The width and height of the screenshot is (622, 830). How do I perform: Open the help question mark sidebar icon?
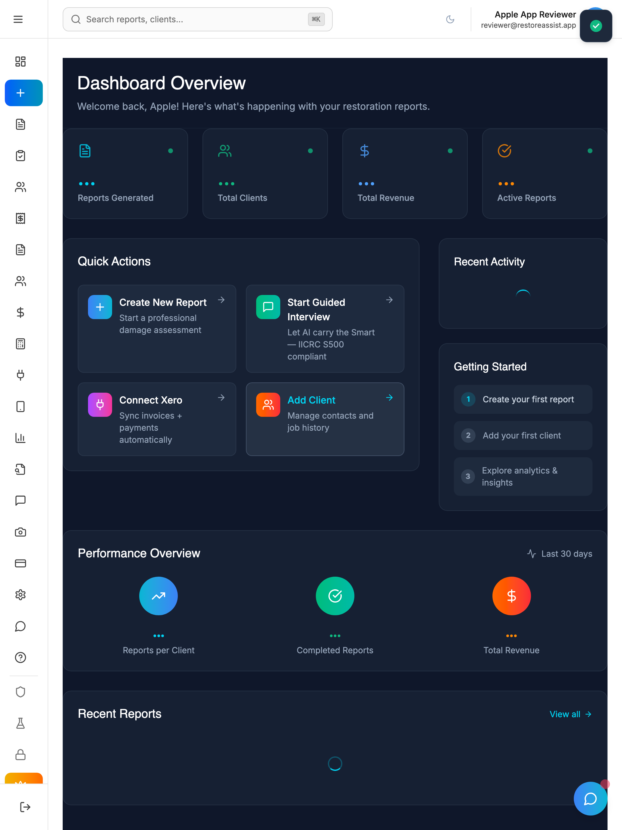point(20,657)
